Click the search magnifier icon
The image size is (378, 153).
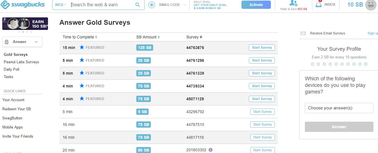[x=138, y=5]
